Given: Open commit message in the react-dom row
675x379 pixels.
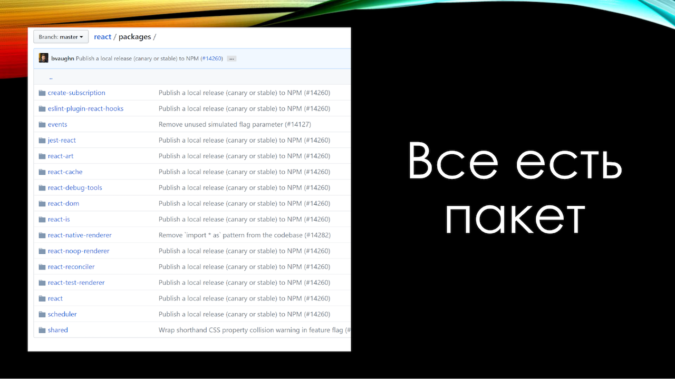Looking at the screenshot, I should pyautogui.click(x=244, y=203).
